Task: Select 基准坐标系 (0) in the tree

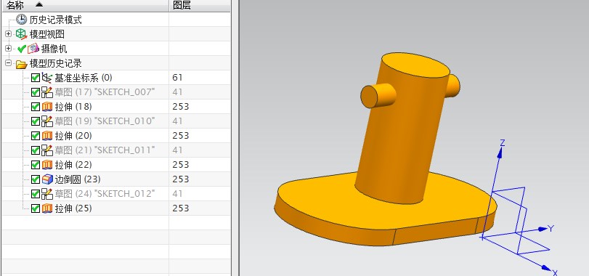Action: [x=84, y=78]
